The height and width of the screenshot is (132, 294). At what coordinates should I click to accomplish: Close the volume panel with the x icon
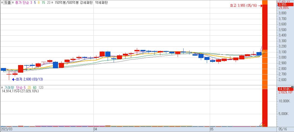(292, 87)
